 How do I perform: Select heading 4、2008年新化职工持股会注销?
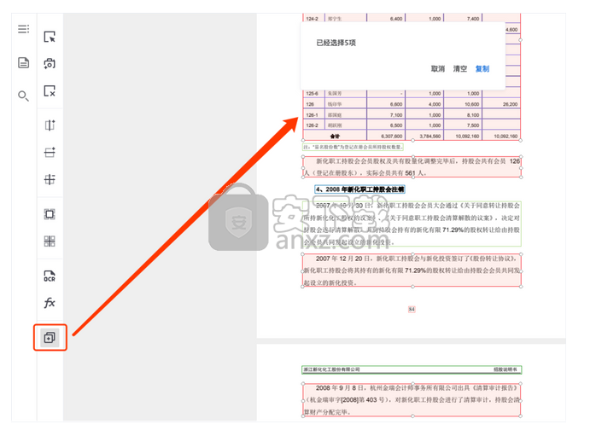click(359, 189)
